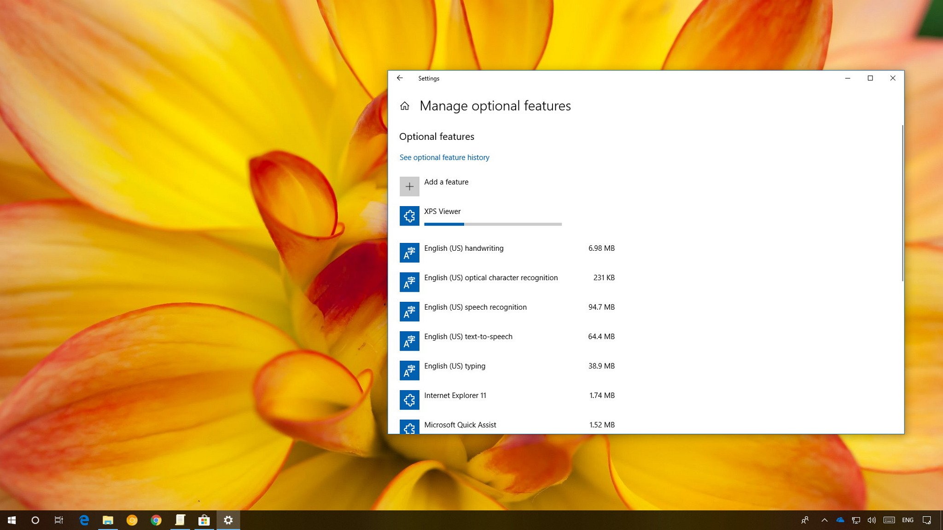Click the 6.98 MB size value

pyautogui.click(x=601, y=248)
